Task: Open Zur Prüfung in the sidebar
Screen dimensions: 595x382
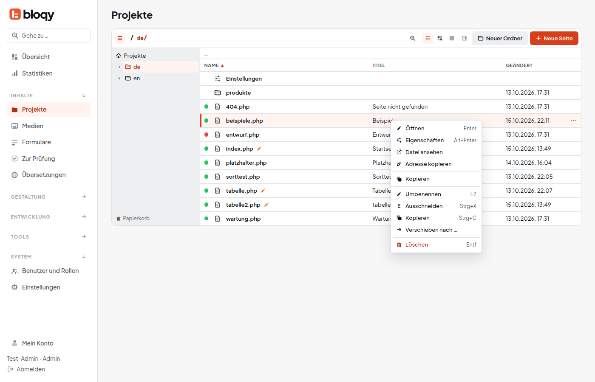Action: (48, 159)
